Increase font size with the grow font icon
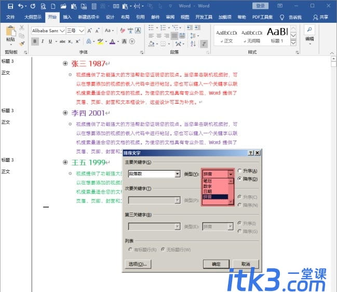Screen dimensions: 337x292 click(x=89, y=31)
